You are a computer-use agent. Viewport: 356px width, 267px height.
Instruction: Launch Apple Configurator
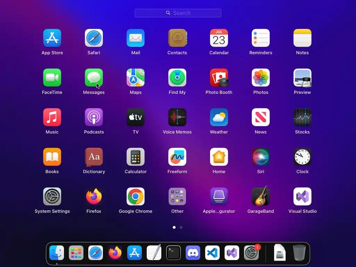pyautogui.click(x=219, y=196)
